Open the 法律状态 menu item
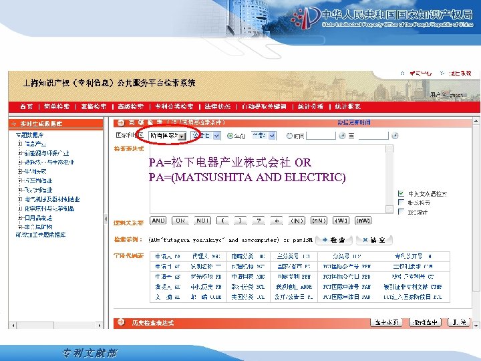This screenshot has height=361, width=481. point(218,106)
